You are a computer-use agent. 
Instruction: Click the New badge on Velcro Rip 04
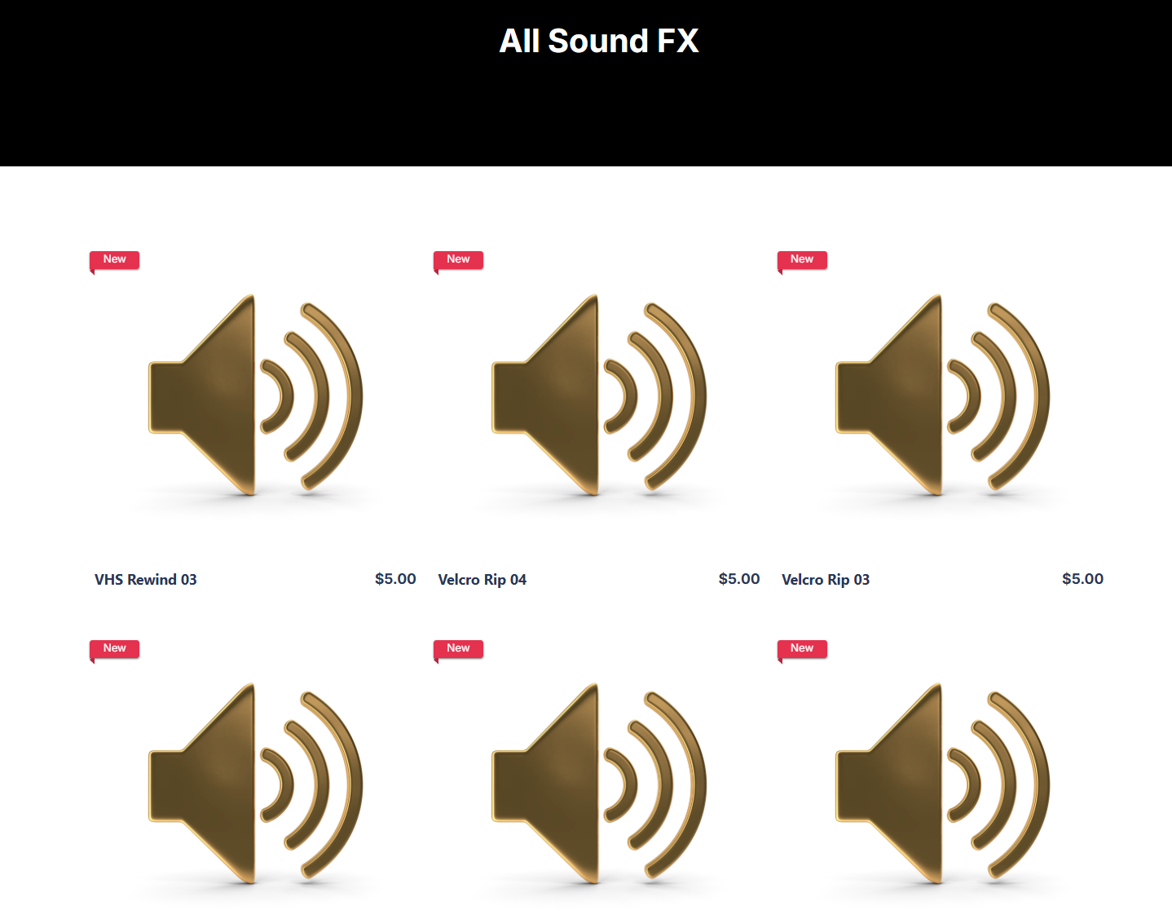coord(458,259)
